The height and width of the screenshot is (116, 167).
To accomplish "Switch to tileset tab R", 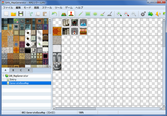I will click(29, 70).
